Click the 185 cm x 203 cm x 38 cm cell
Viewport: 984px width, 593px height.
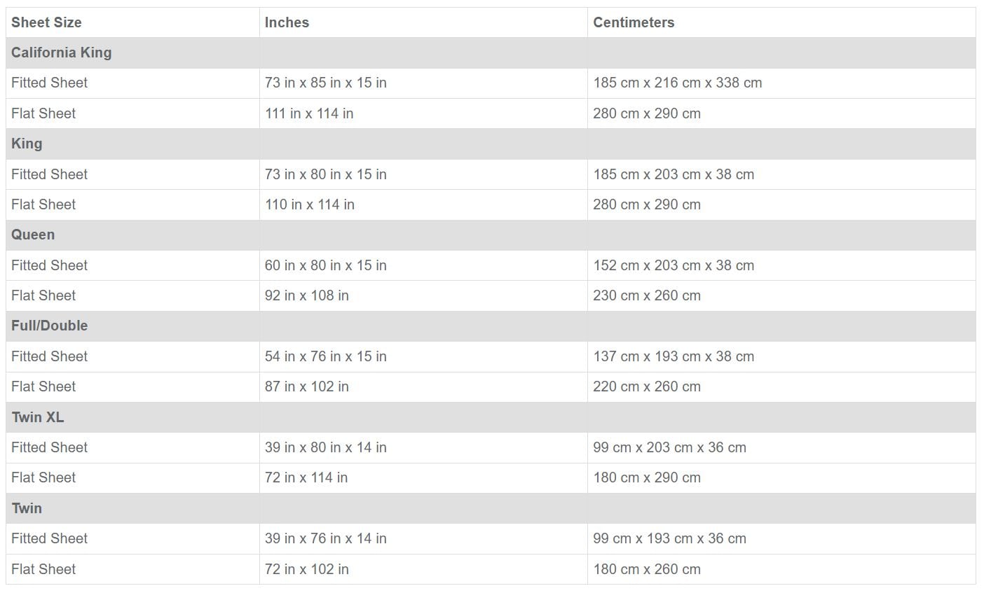click(x=674, y=174)
